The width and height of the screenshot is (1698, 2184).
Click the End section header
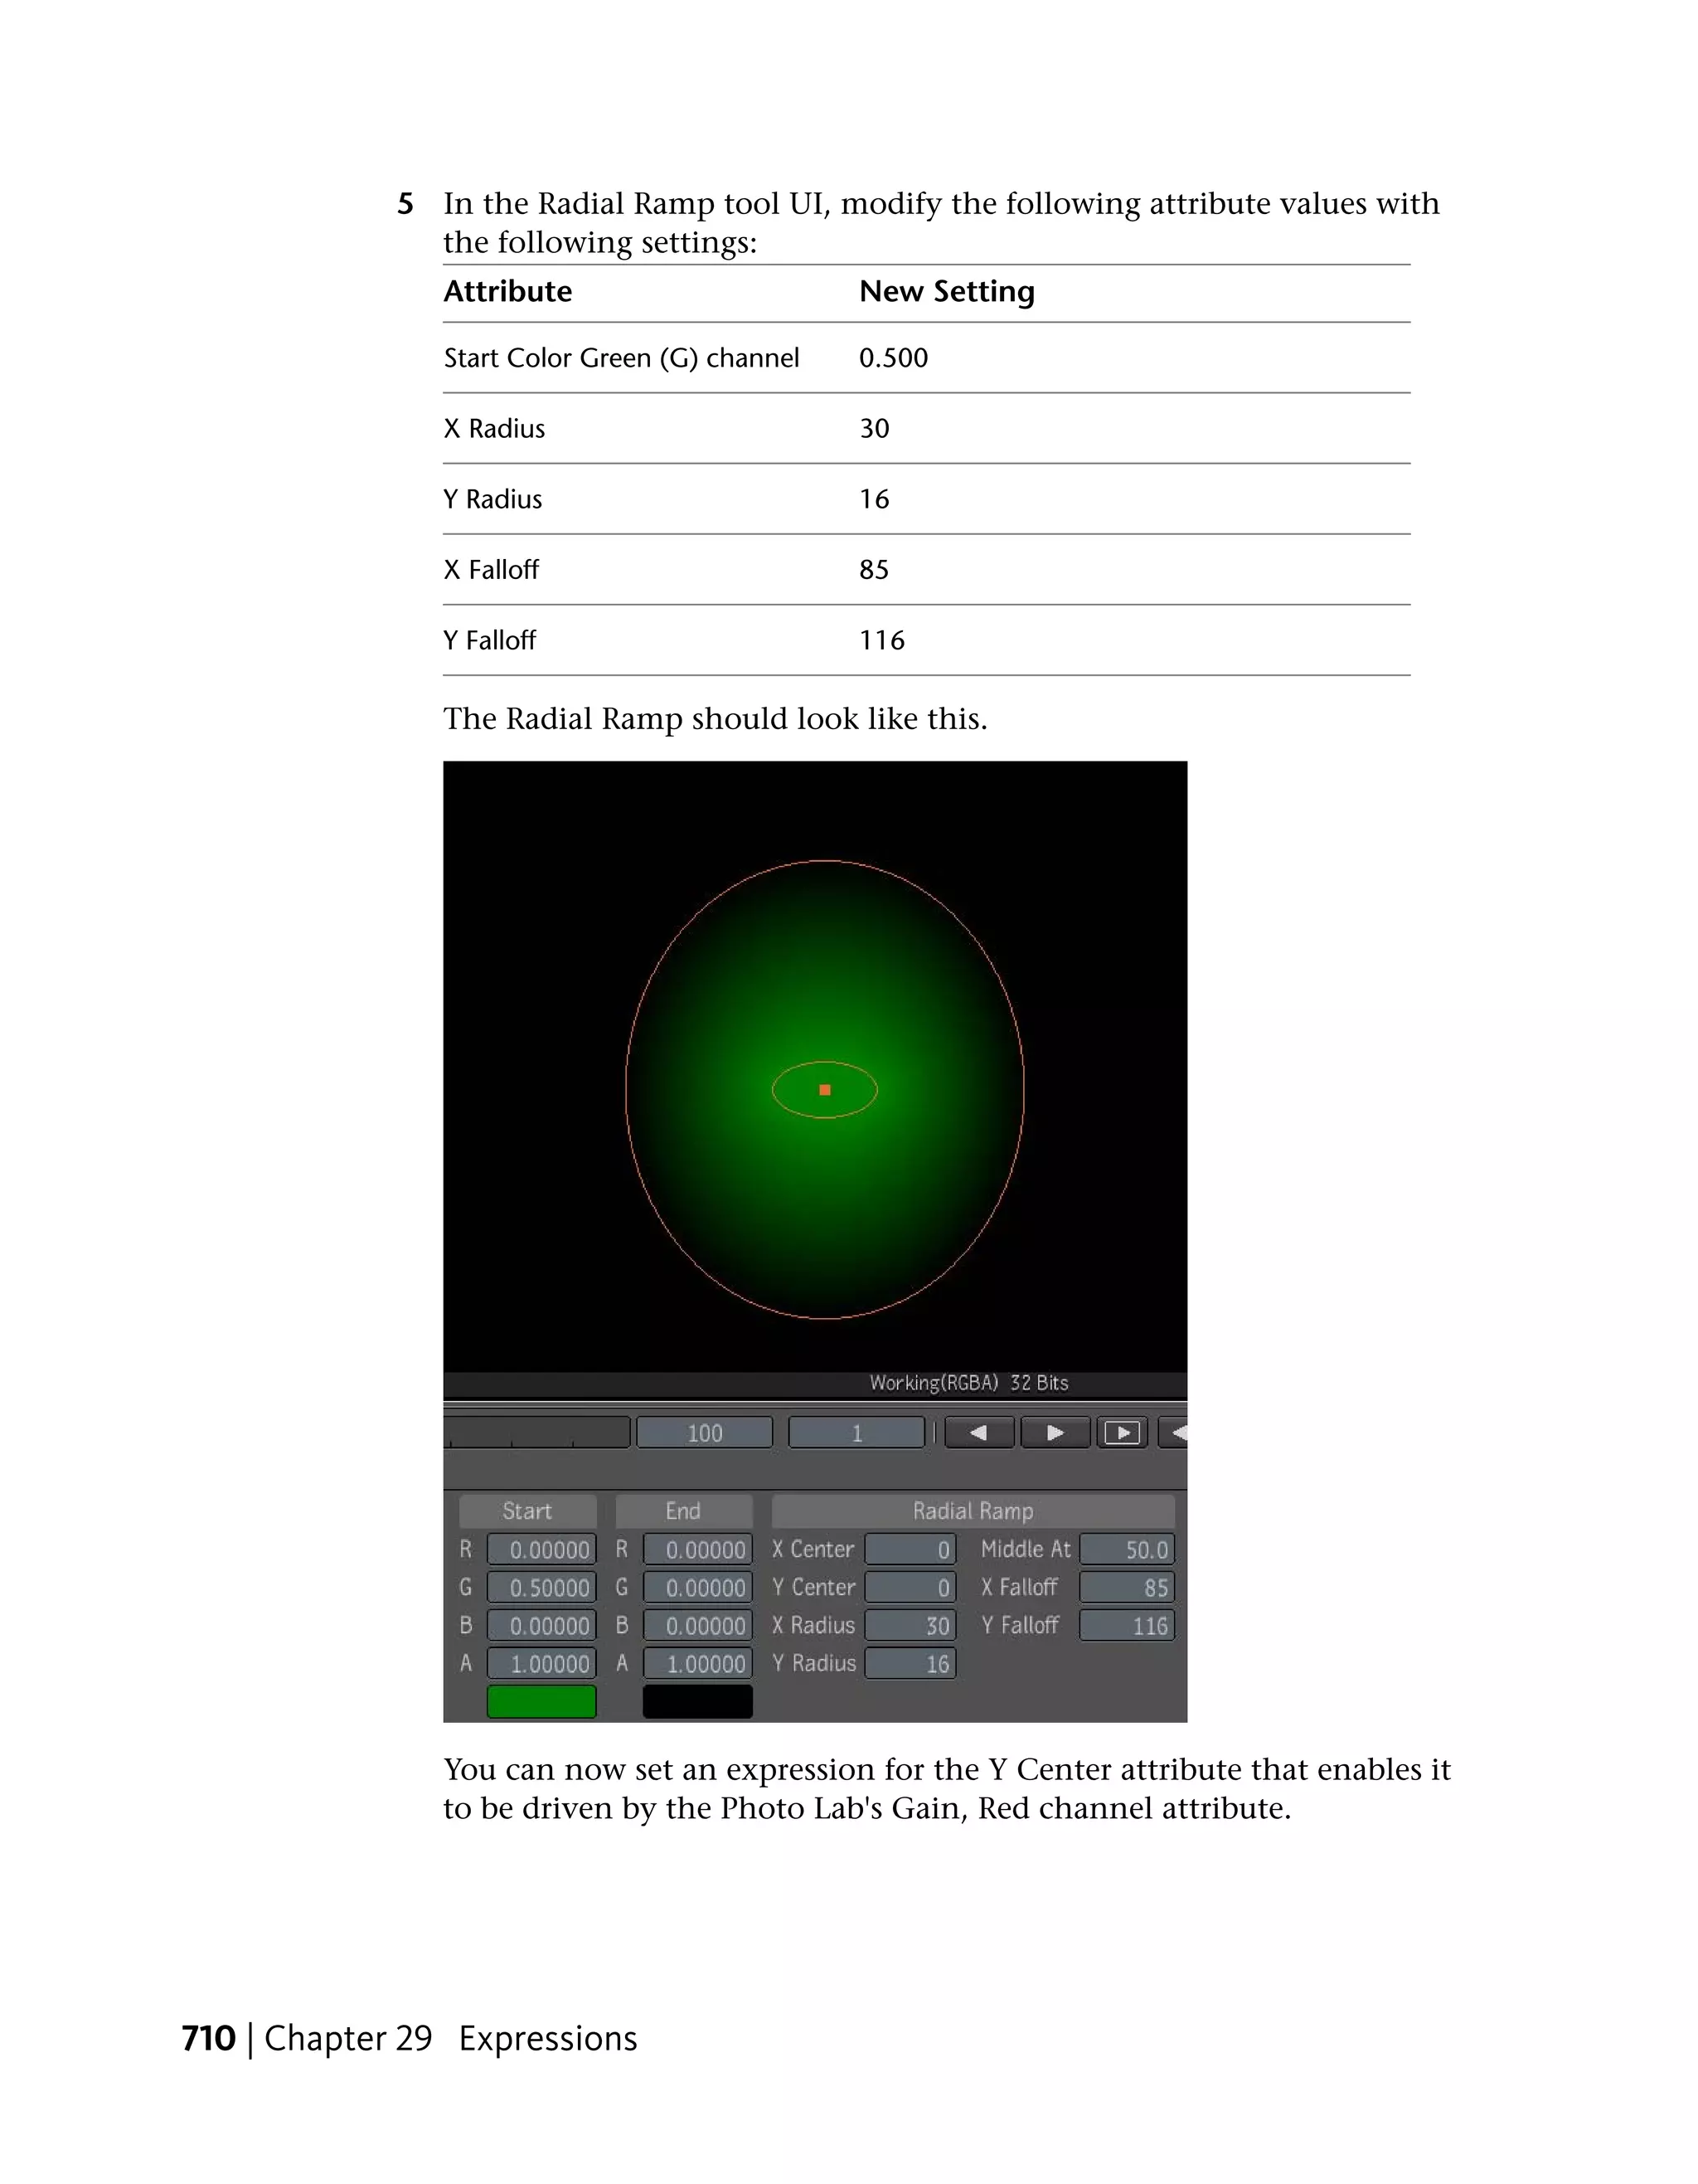(684, 1510)
